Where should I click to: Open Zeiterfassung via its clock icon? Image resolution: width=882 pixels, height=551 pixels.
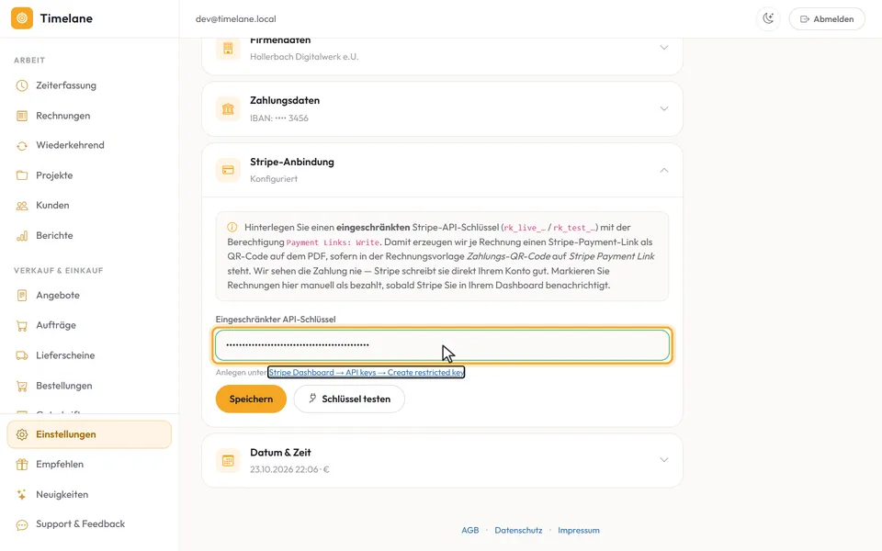22,85
